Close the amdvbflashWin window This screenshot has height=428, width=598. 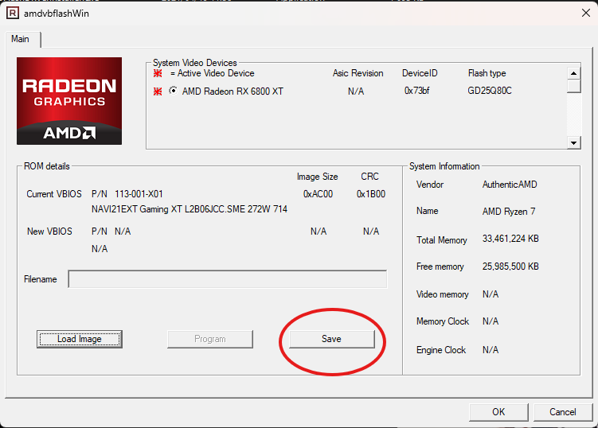tap(586, 13)
